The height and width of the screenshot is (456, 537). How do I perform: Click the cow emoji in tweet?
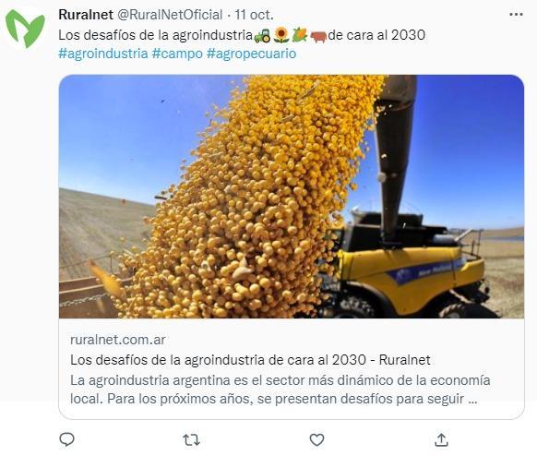[x=318, y=36]
